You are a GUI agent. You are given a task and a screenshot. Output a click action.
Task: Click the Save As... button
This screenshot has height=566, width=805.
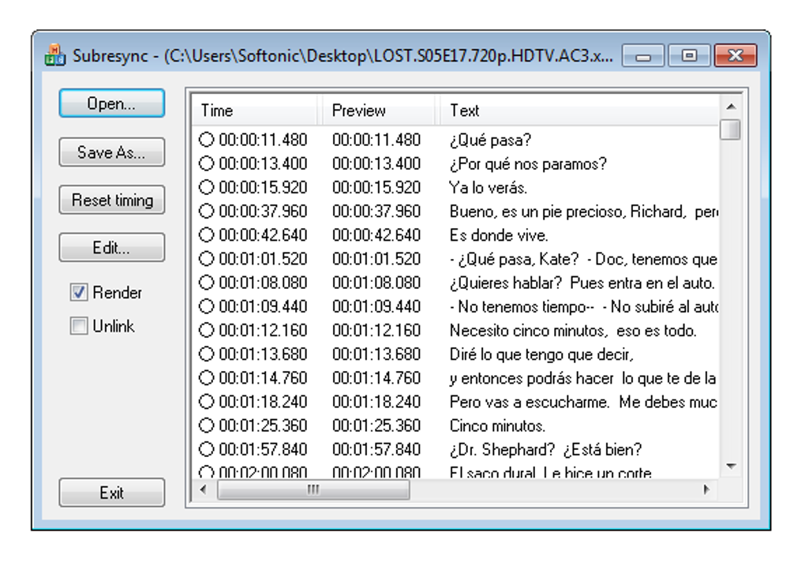[111, 152]
